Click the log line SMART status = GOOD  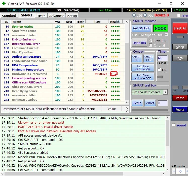34,144
